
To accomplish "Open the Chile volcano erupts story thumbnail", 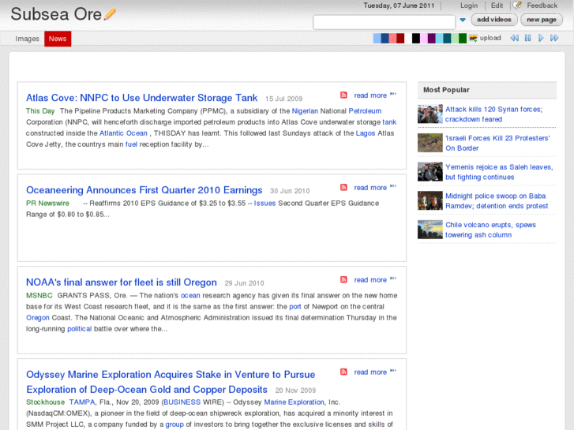I will pyautogui.click(x=430, y=230).
